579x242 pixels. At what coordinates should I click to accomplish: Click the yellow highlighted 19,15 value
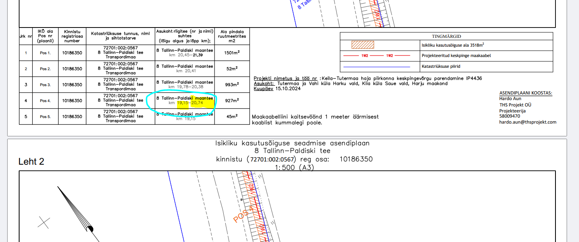183,103
